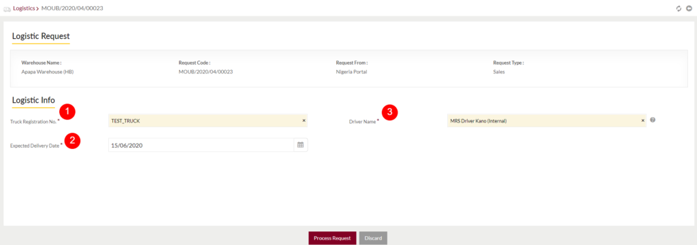Click the Driver Name label

pyautogui.click(x=362, y=121)
